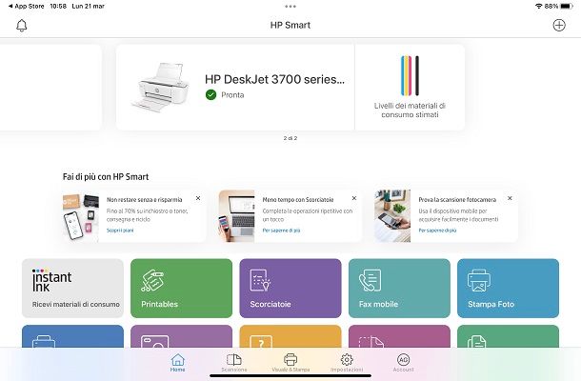The width and height of the screenshot is (581, 381).
Task: Dismiss the 'Non restare senza e risparmia' card
Action: coord(198,198)
